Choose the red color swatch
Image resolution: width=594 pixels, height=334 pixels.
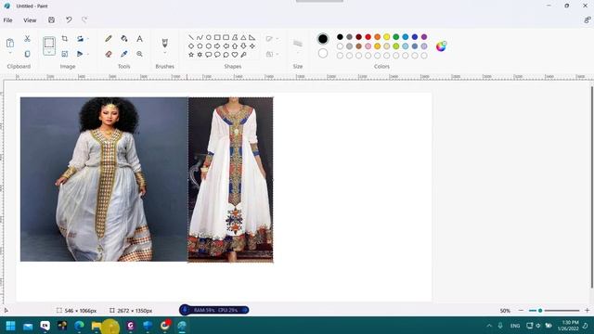point(368,37)
